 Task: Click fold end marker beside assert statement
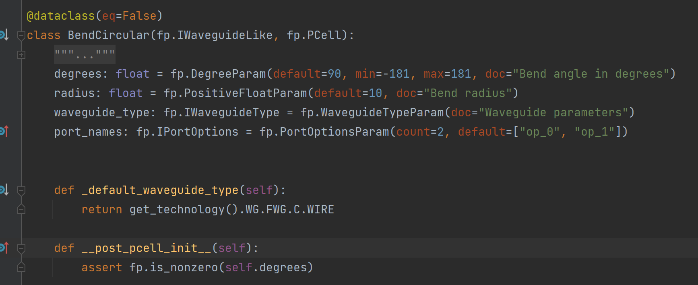click(x=21, y=267)
